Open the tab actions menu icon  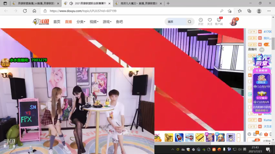click(5, 3)
